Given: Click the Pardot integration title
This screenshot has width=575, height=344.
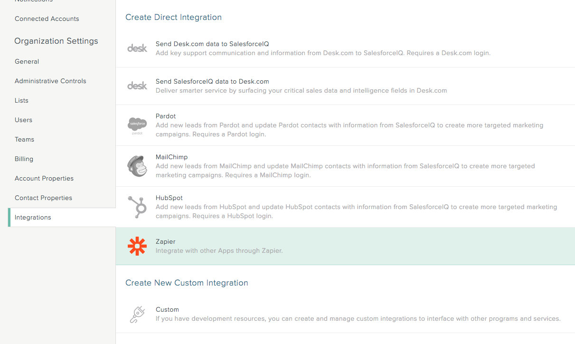Looking at the screenshot, I should coord(166,116).
